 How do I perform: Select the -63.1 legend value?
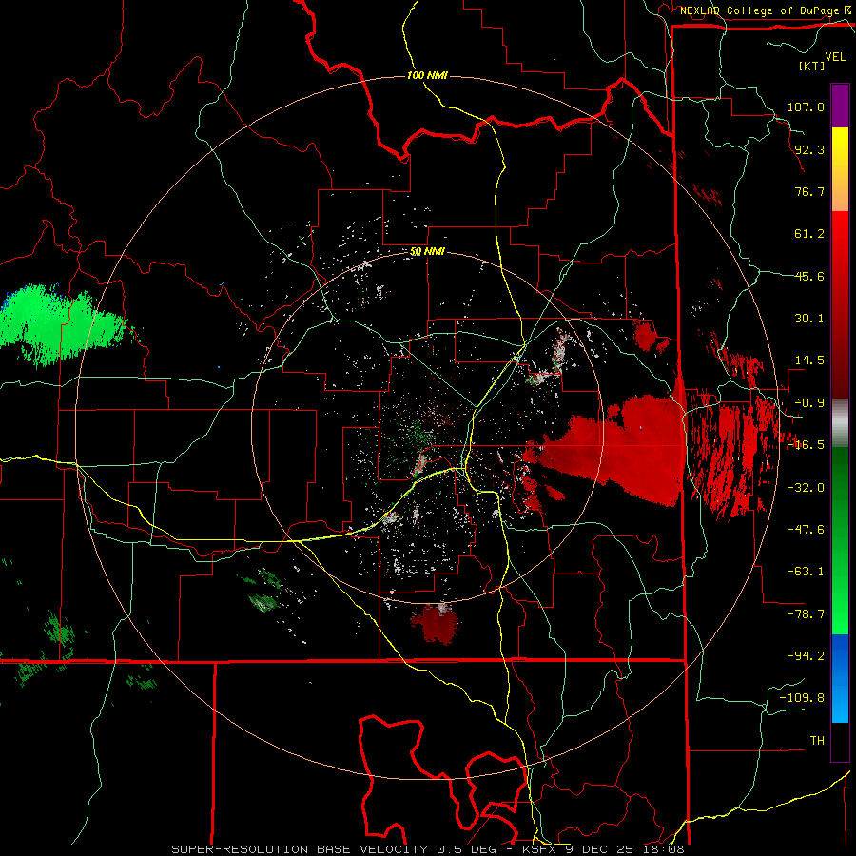tap(806, 572)
